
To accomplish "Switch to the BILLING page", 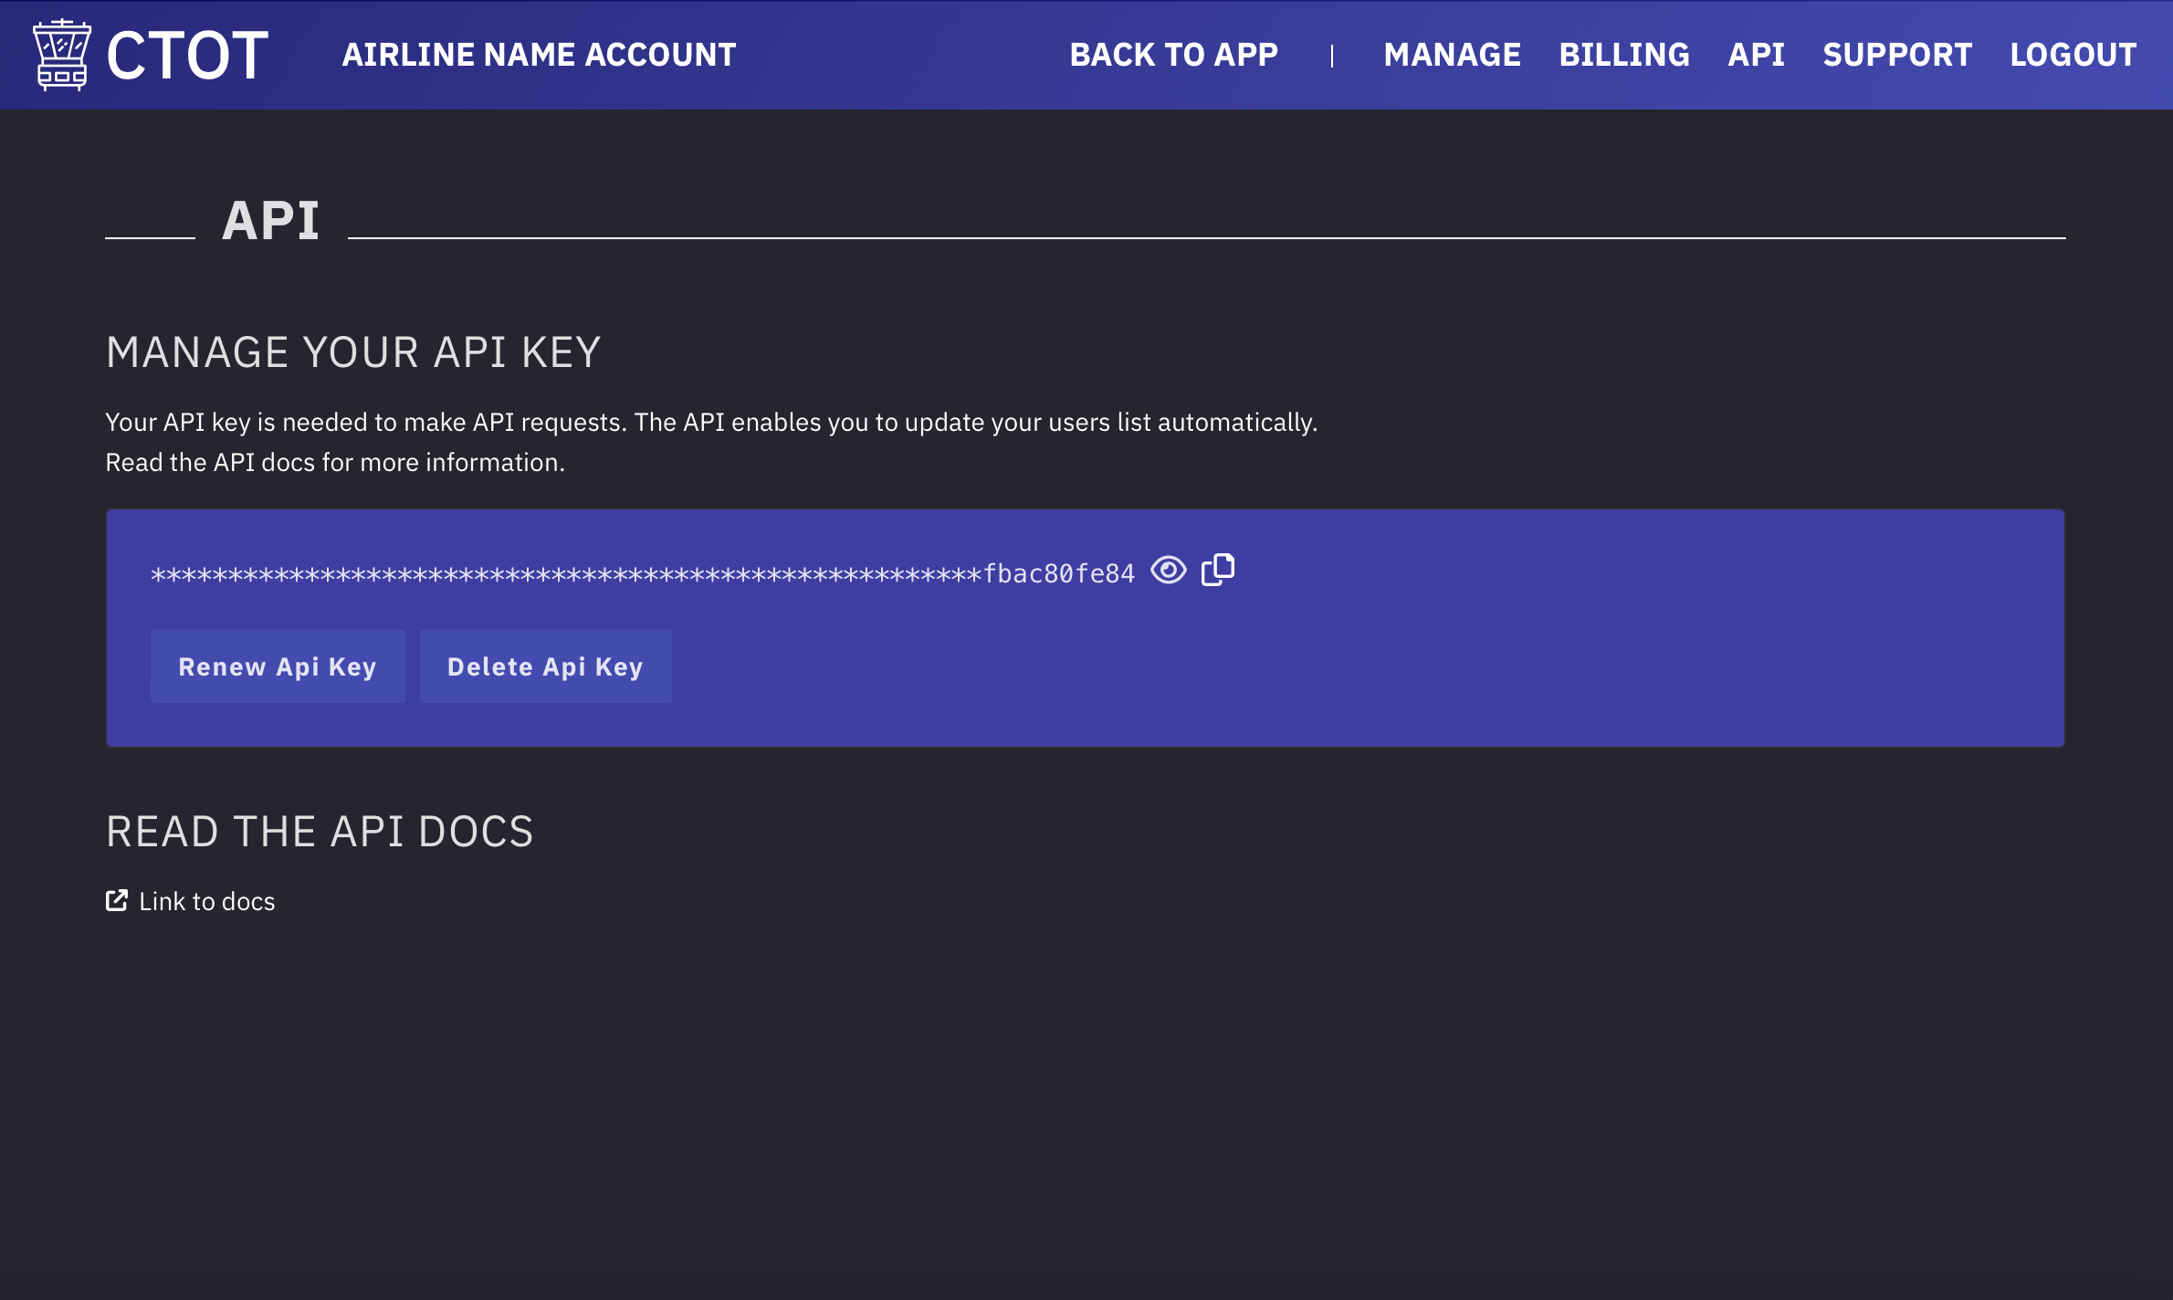I will coord(1624,54).
